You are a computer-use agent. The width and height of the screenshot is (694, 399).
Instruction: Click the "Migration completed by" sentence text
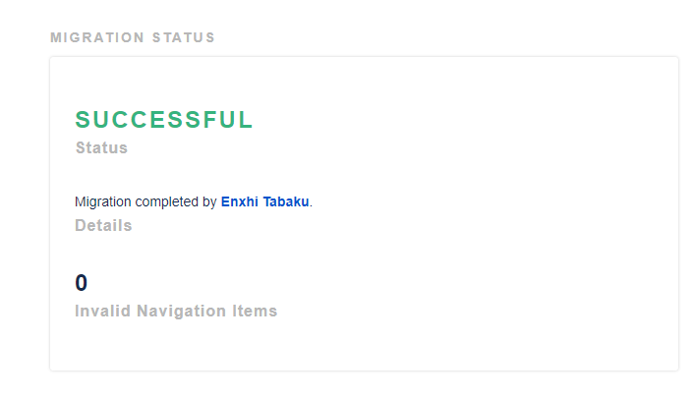tap(145, 201)
